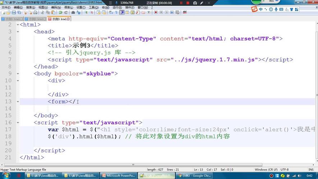Open the 编辑(E) menu
This screenshot has width=318, height=179.
(18, 8)
